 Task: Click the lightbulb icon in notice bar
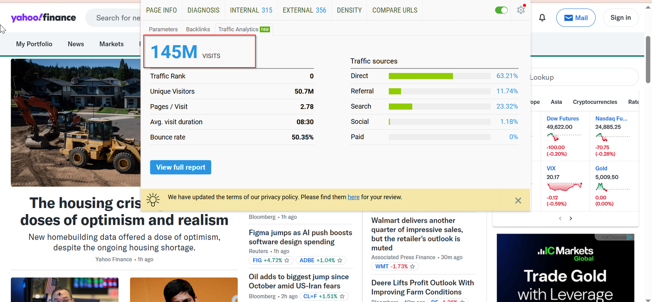coord(153,199)
